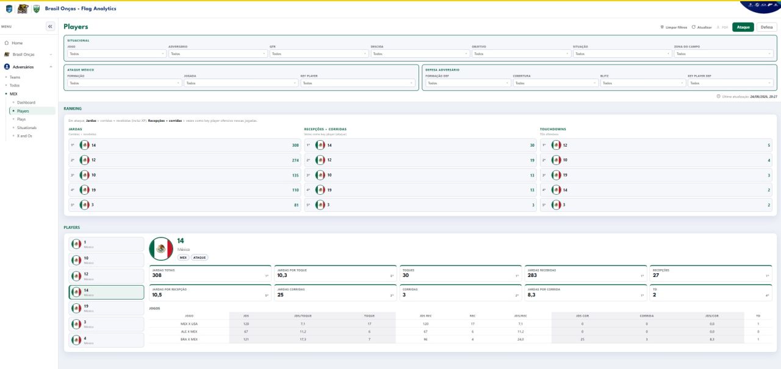Open the Formação Def dropdown
Viewport: 781px width, 369px height.
pyautogui.click(x=467, y=83)
